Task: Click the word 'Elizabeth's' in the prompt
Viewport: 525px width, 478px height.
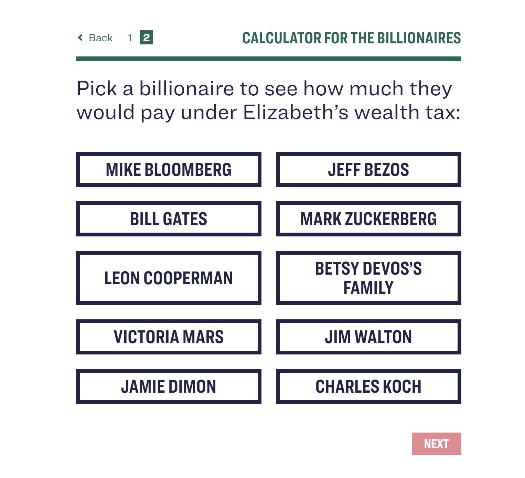Action: coord(296,112)
